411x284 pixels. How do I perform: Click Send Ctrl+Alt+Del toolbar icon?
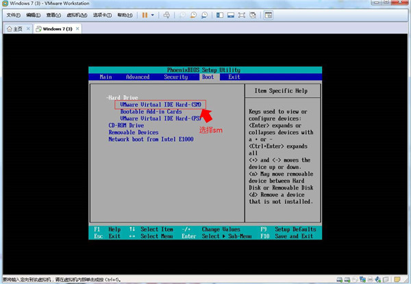[x=166, y=15]
